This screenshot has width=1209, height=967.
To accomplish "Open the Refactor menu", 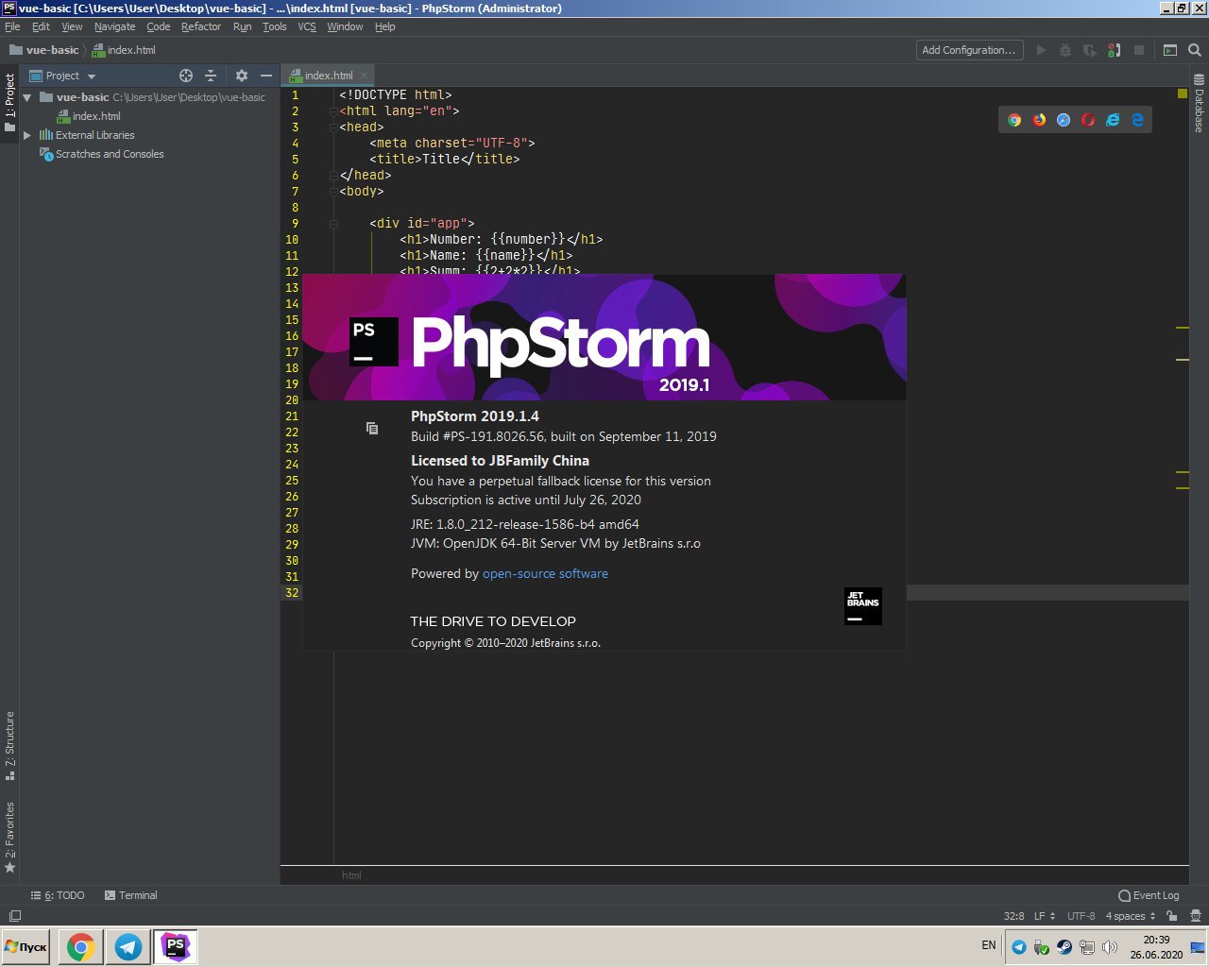I will 201,26.
